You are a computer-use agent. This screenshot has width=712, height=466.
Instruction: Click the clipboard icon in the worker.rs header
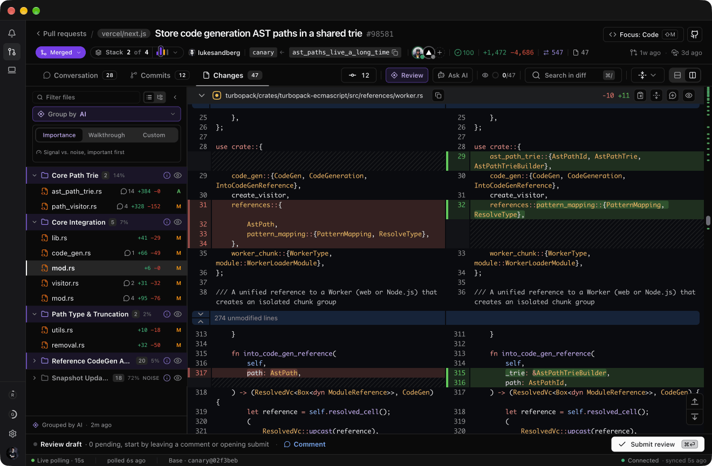pyautogui.click(x=640, y=95)
